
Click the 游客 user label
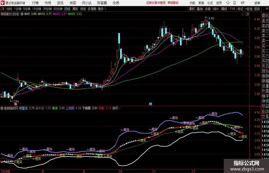(x=257, y=3)
